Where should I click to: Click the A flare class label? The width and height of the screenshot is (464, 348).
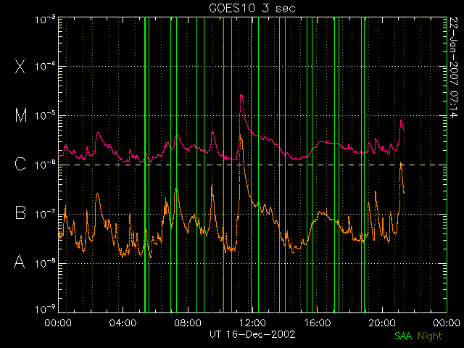[20, 262]
